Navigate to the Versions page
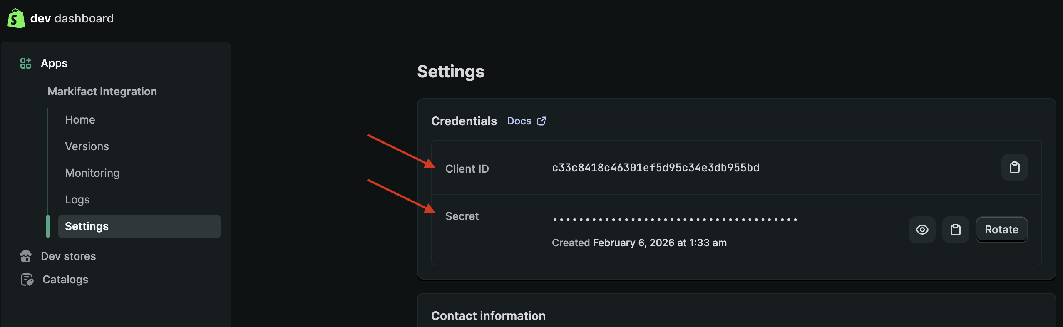 (x=87, y=146)
